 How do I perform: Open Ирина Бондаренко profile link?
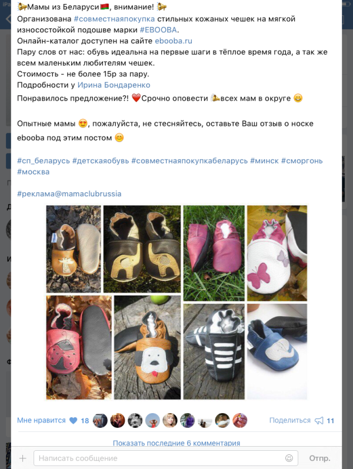tap(114, 85)
